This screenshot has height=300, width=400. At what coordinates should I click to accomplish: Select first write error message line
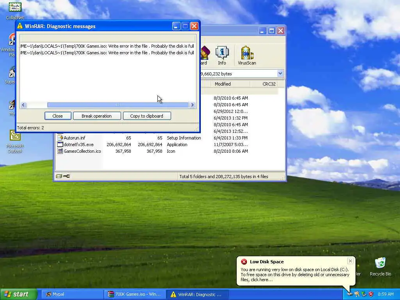click(x=107, y=46)
